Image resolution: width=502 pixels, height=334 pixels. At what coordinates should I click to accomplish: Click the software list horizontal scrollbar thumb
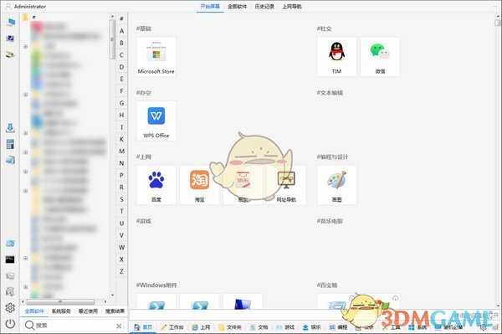coord(60,301)
